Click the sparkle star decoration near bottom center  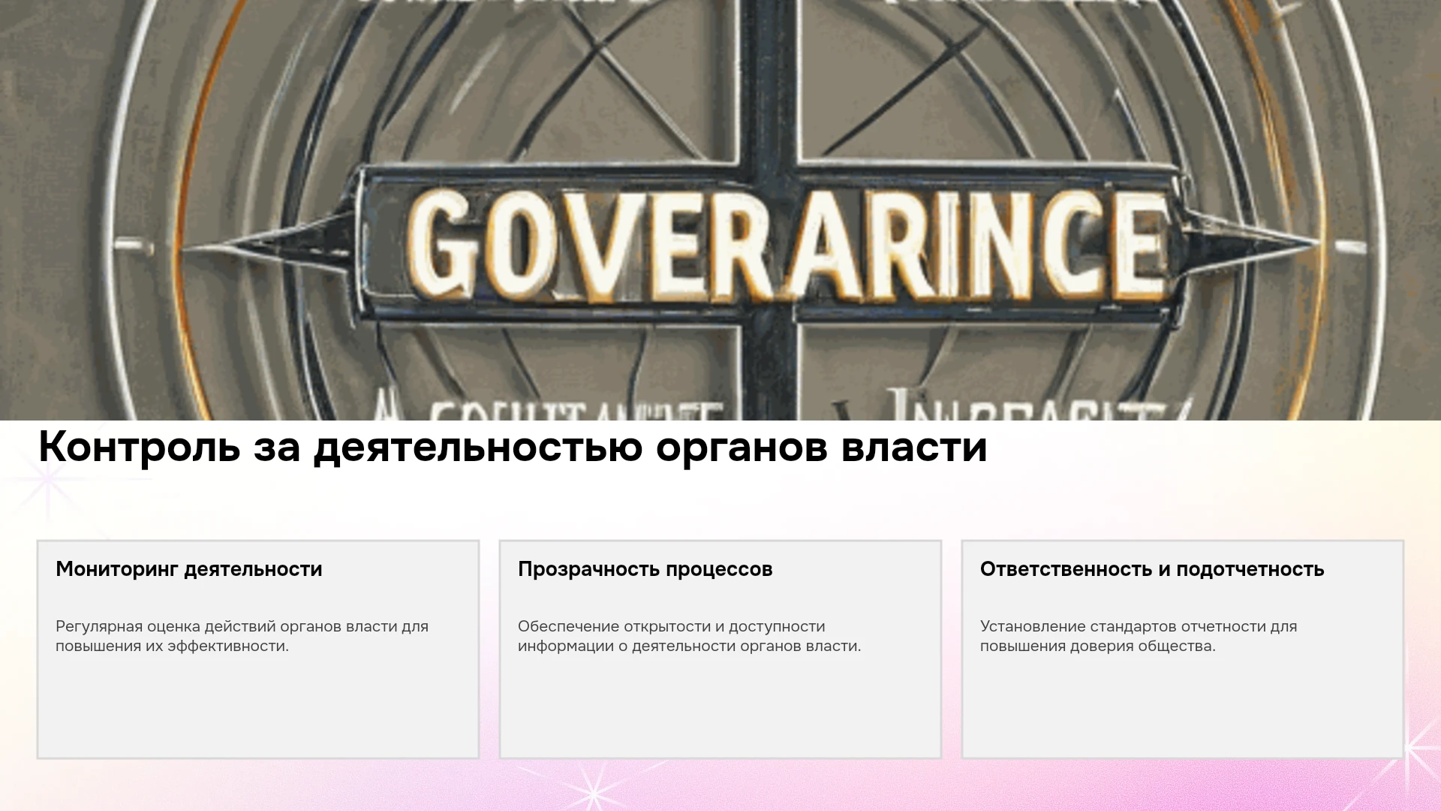tap(593, 792)
